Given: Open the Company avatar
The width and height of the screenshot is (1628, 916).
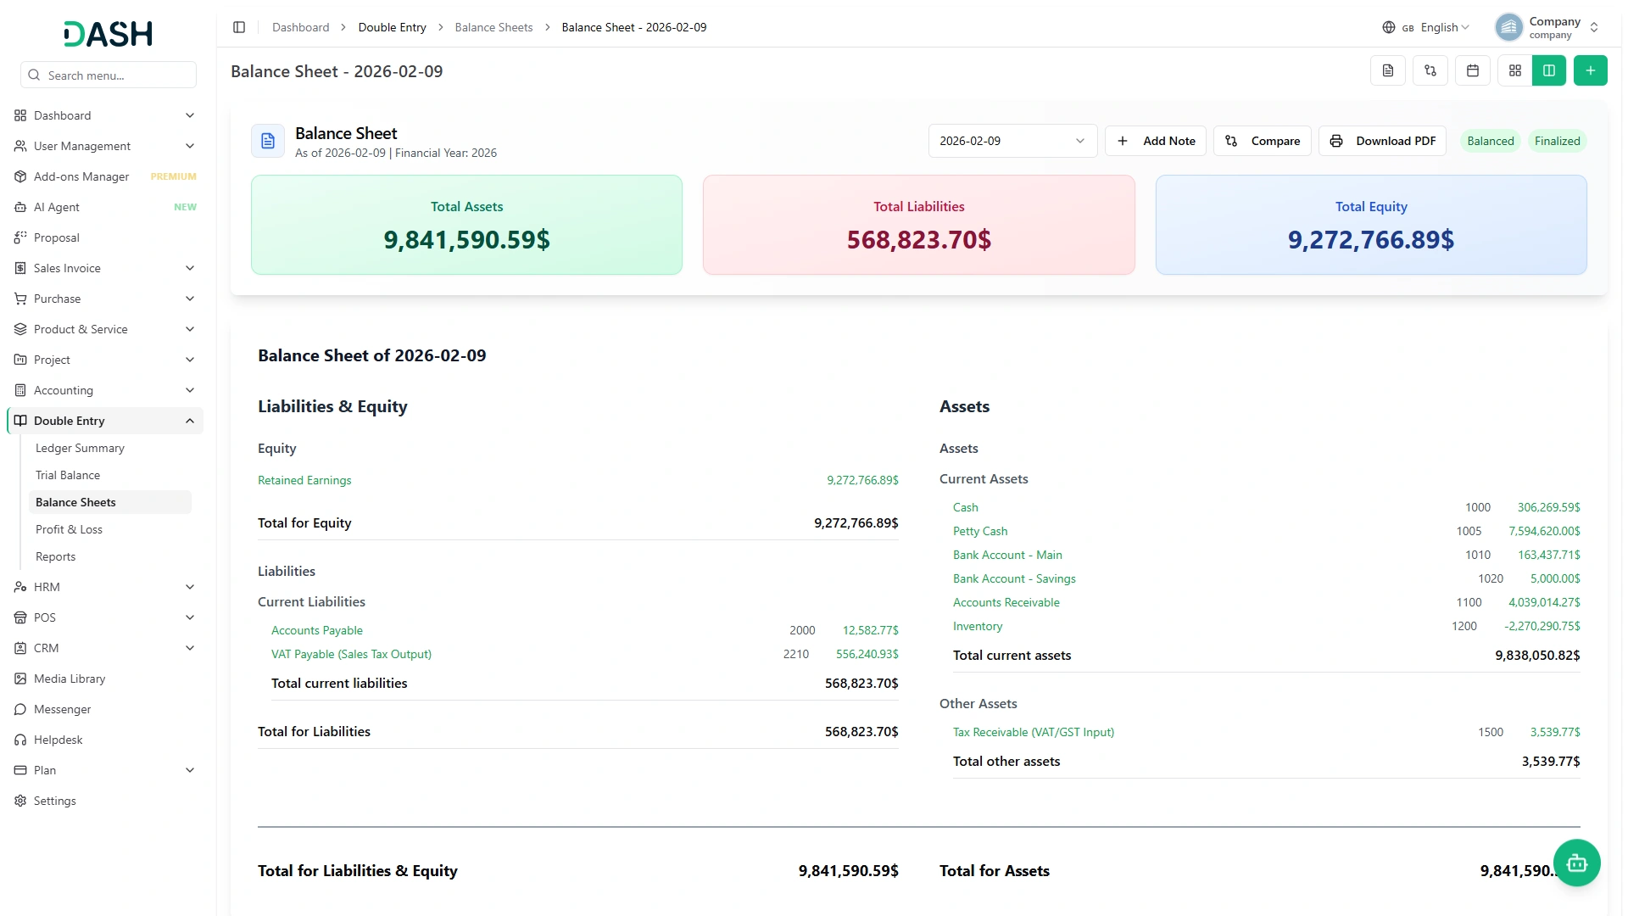Looking at the screenshot, I should click(1509, 27).
